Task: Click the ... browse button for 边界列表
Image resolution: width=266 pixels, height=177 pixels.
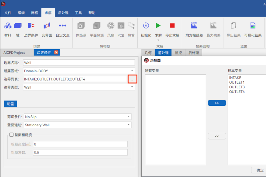Action: tap(132, 79)
